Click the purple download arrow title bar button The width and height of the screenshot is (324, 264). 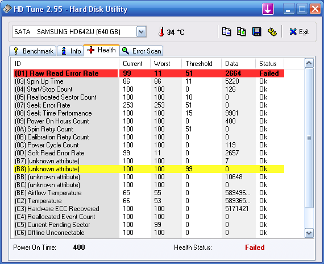click(x=268, y=9)
